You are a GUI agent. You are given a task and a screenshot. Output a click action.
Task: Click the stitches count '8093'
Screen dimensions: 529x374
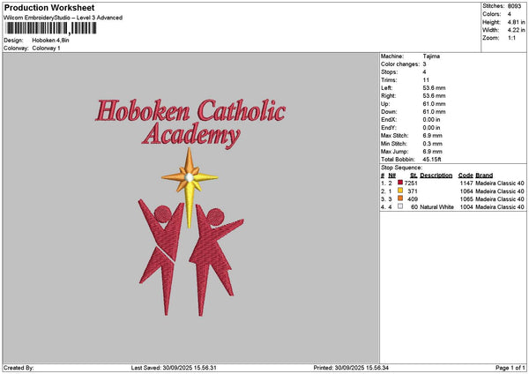click(514, 6)
